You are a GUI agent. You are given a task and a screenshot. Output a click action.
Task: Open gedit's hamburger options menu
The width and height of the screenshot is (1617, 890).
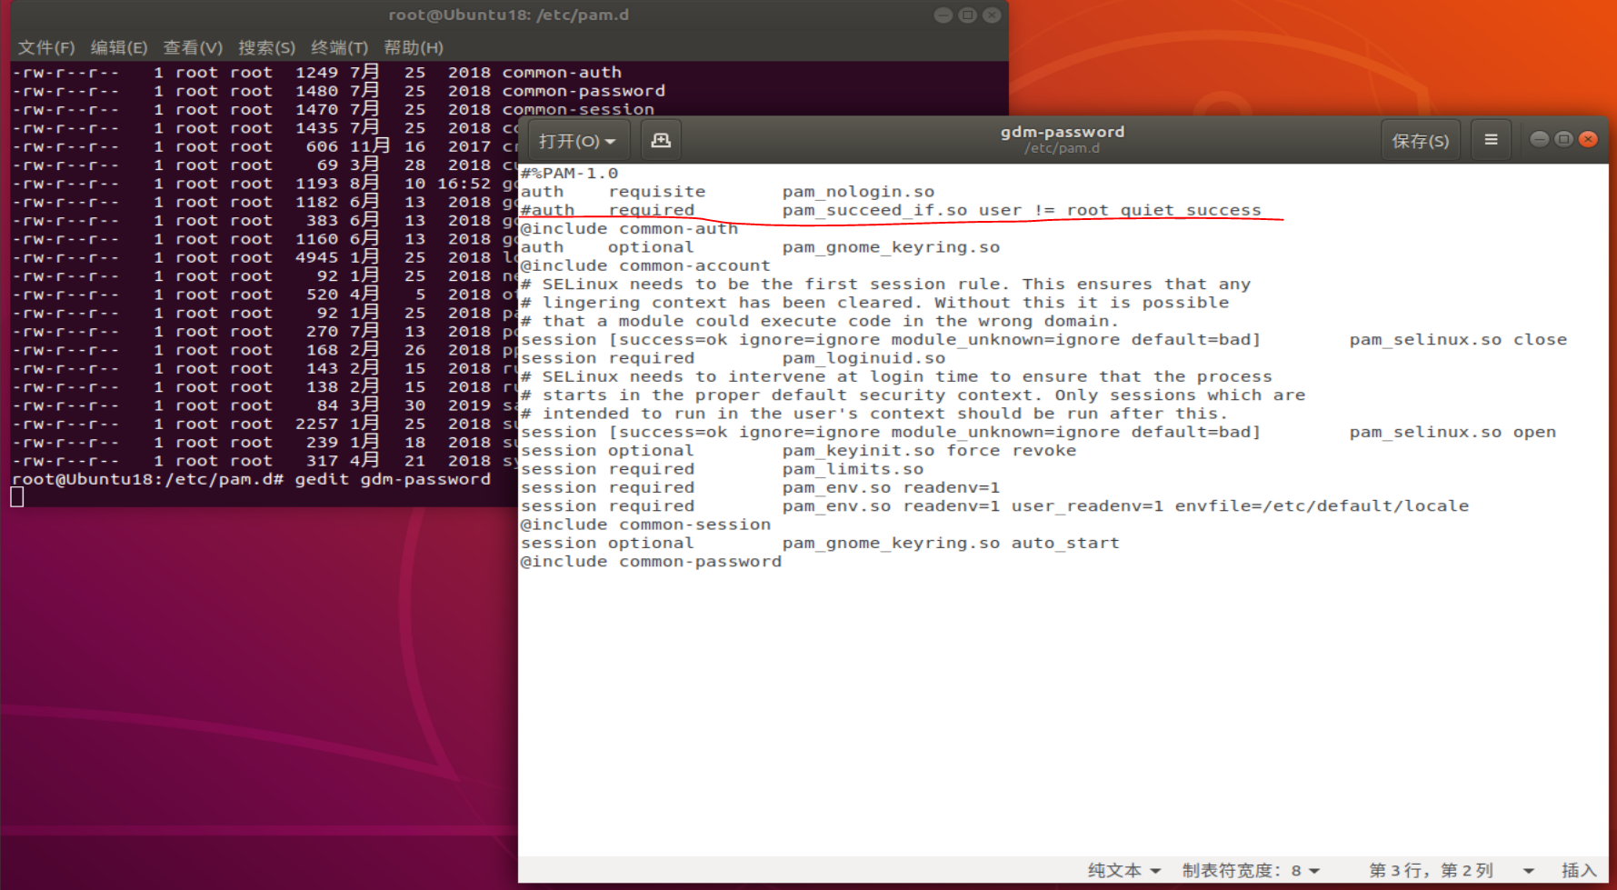click(x=1491, y=139)
